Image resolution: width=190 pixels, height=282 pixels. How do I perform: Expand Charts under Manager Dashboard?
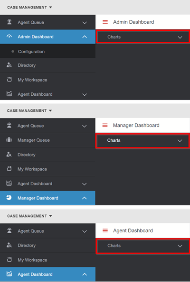click(142, 141)
